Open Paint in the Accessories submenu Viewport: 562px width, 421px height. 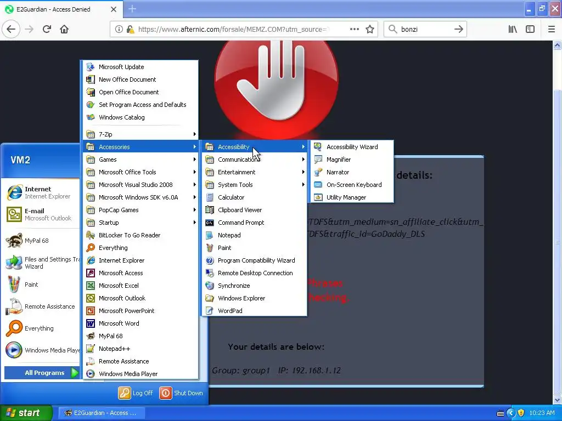pos(254,248)
